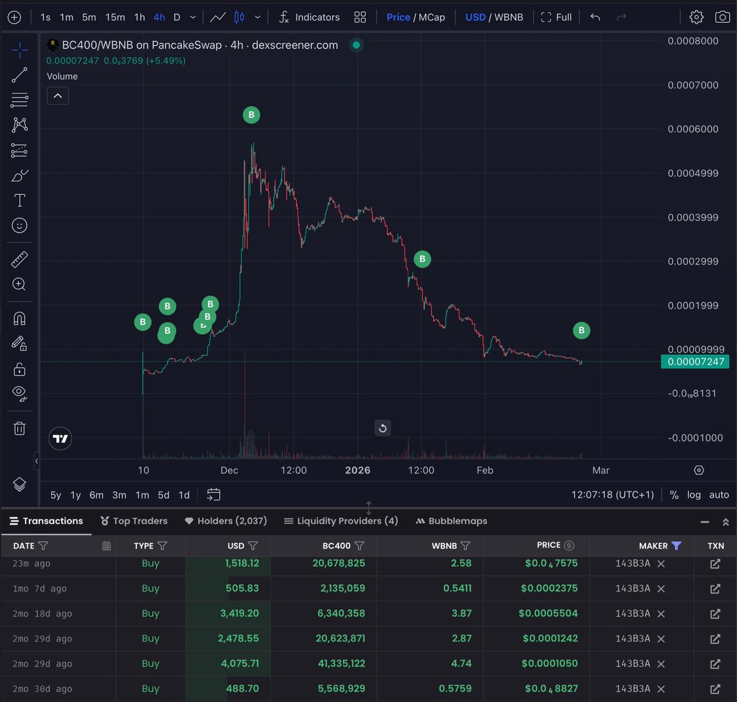Open timezone selector 12:07:18 (UTC+1)

coord(612,495)
